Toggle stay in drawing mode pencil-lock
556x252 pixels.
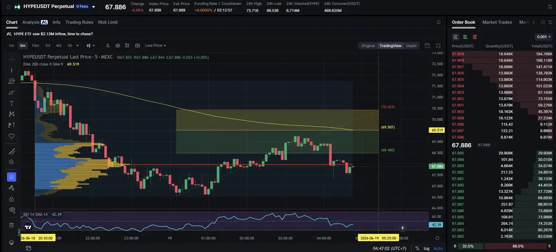[x=12, y=188]
